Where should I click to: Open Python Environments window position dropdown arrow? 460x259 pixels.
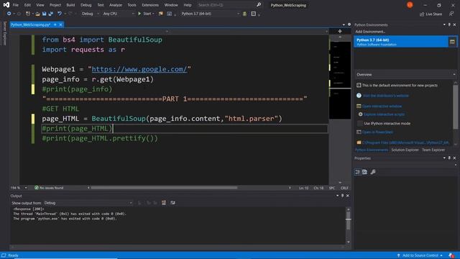444,24
